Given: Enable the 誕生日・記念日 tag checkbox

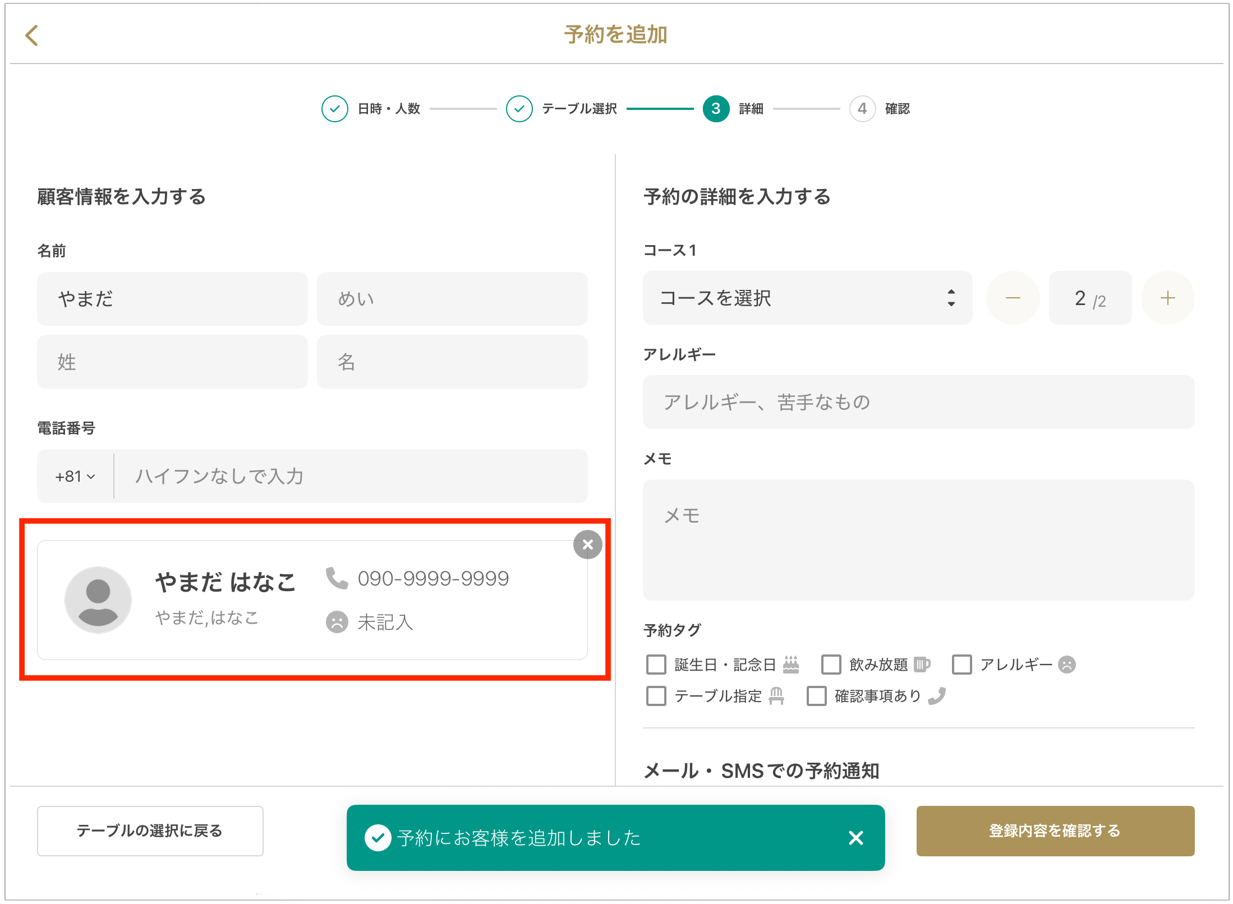Looking at the screenshot, I should 656,665.
